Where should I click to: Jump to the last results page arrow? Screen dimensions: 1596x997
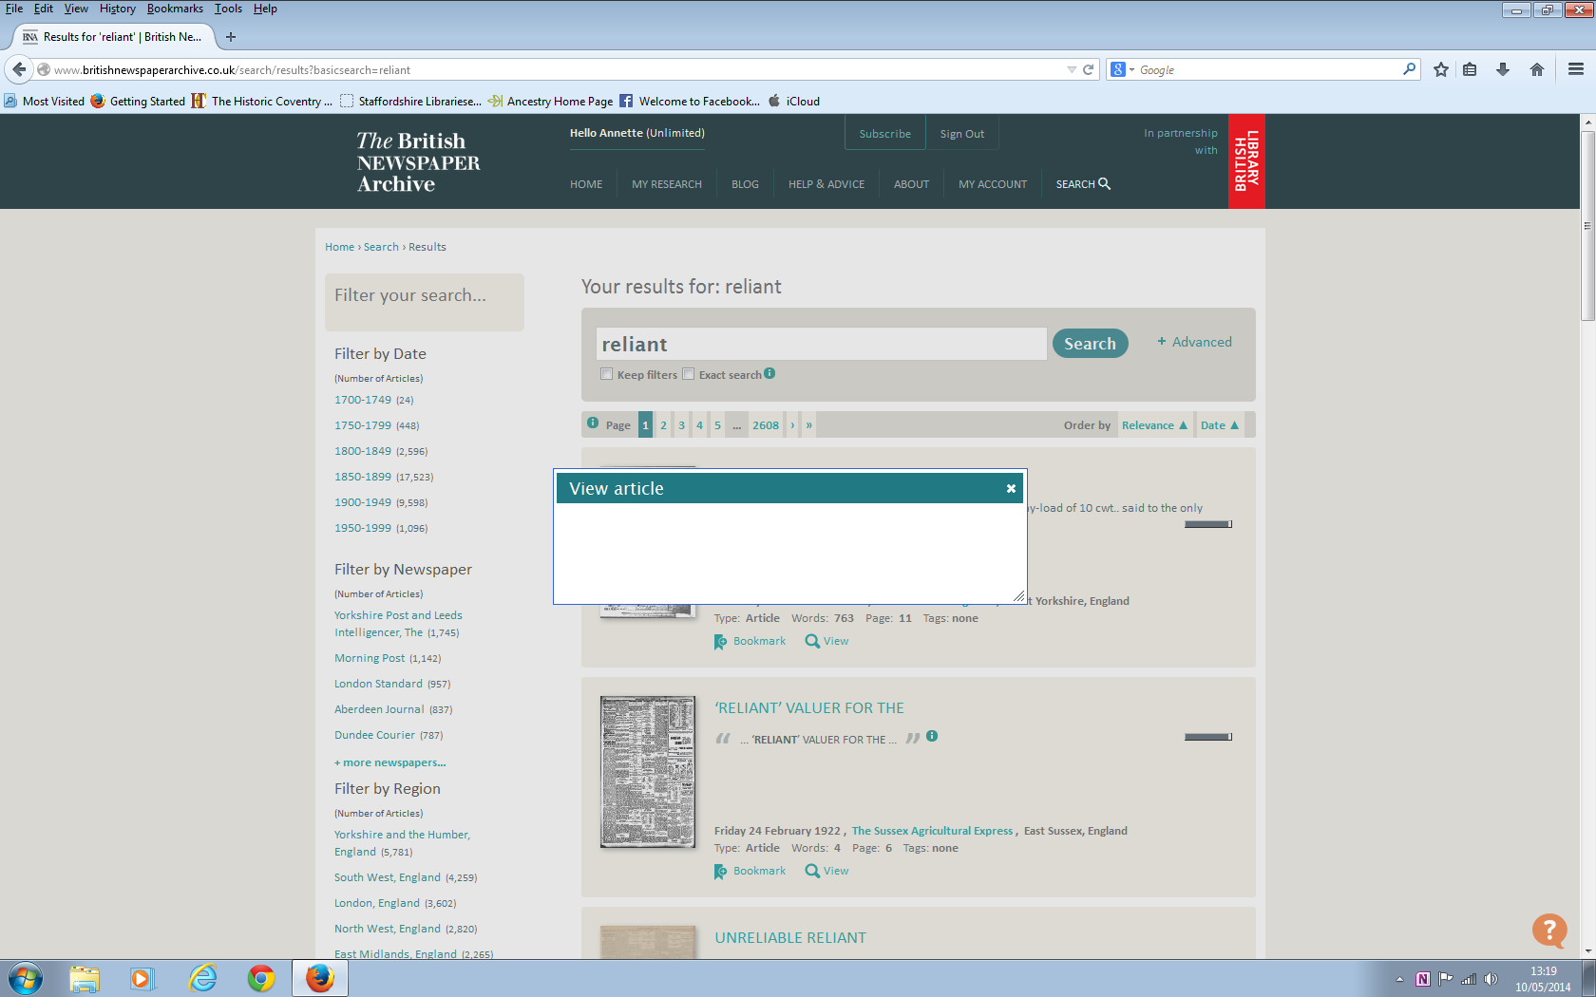[808, 425]
